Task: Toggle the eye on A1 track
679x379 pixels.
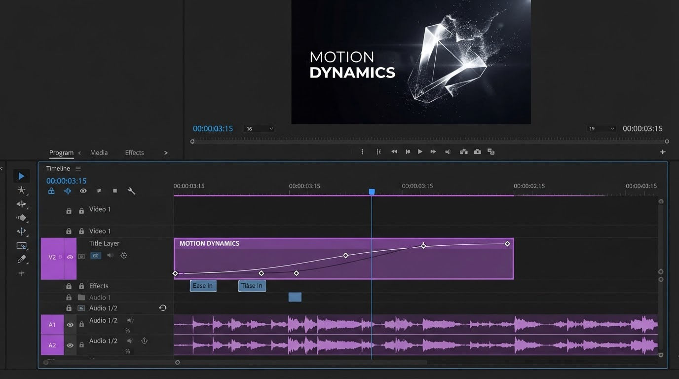Action: (x=70, y=325)
